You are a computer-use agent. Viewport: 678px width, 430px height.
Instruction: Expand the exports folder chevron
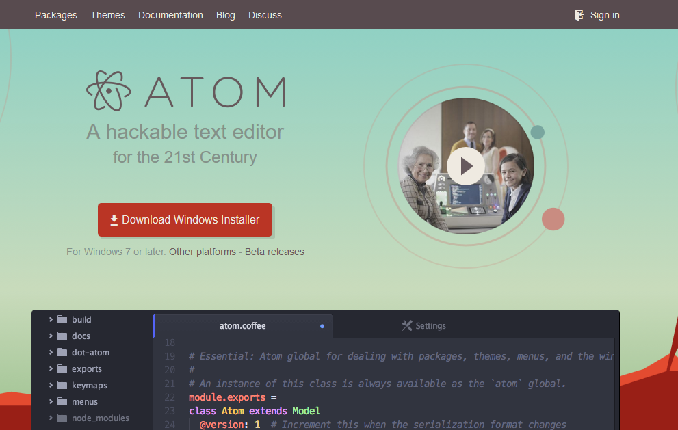point(51,368)
